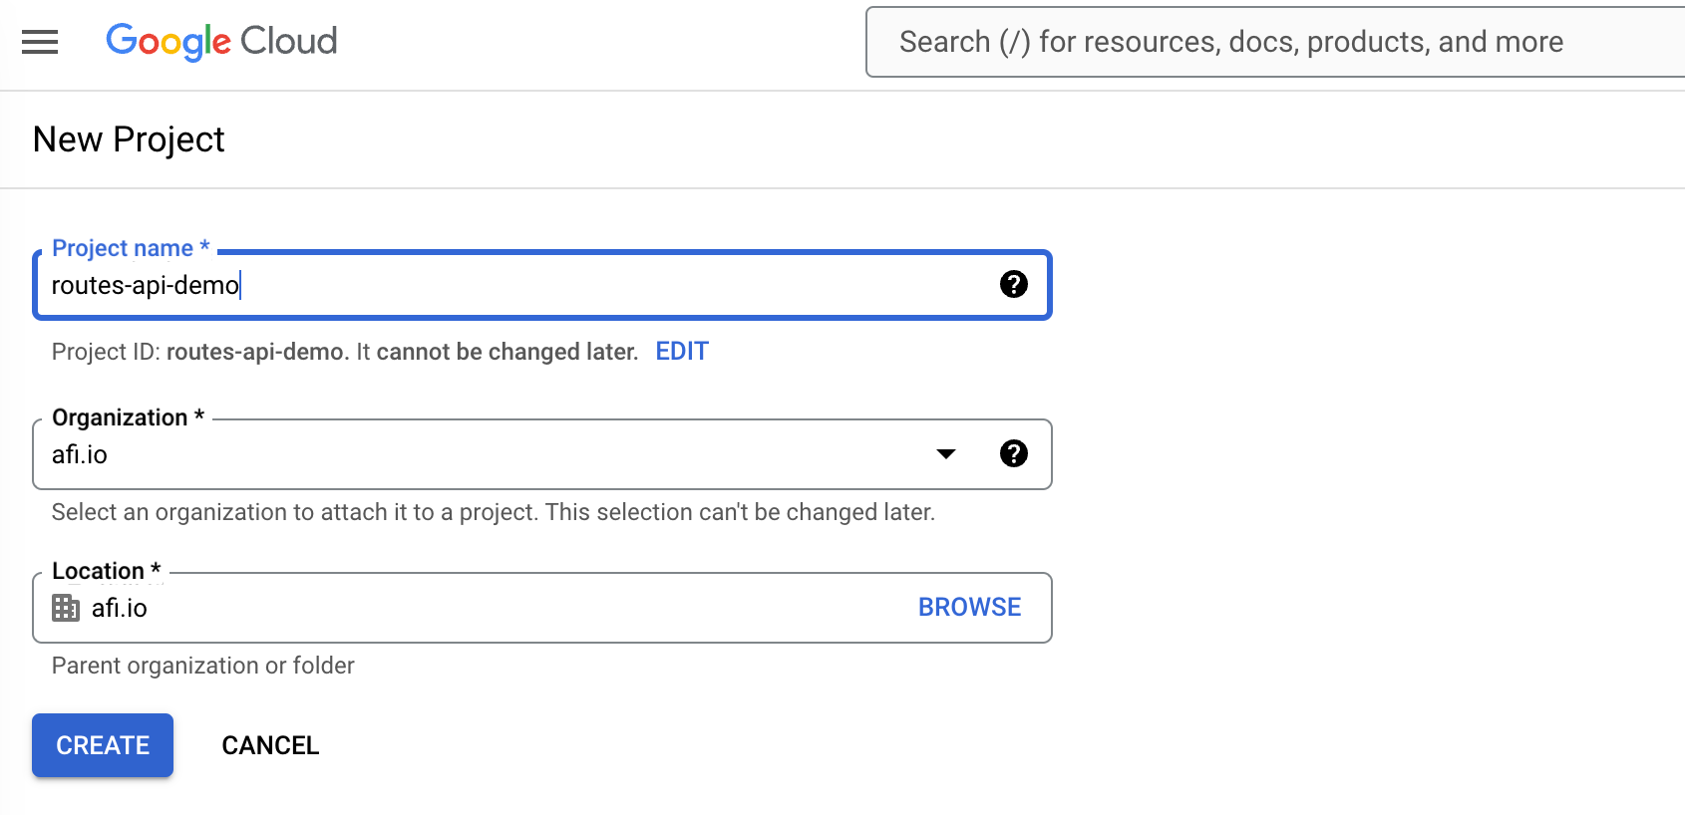This screenshot has height=815, width=1685.
Task: Open the Organization combo box
Action: (x=499, y=454)
